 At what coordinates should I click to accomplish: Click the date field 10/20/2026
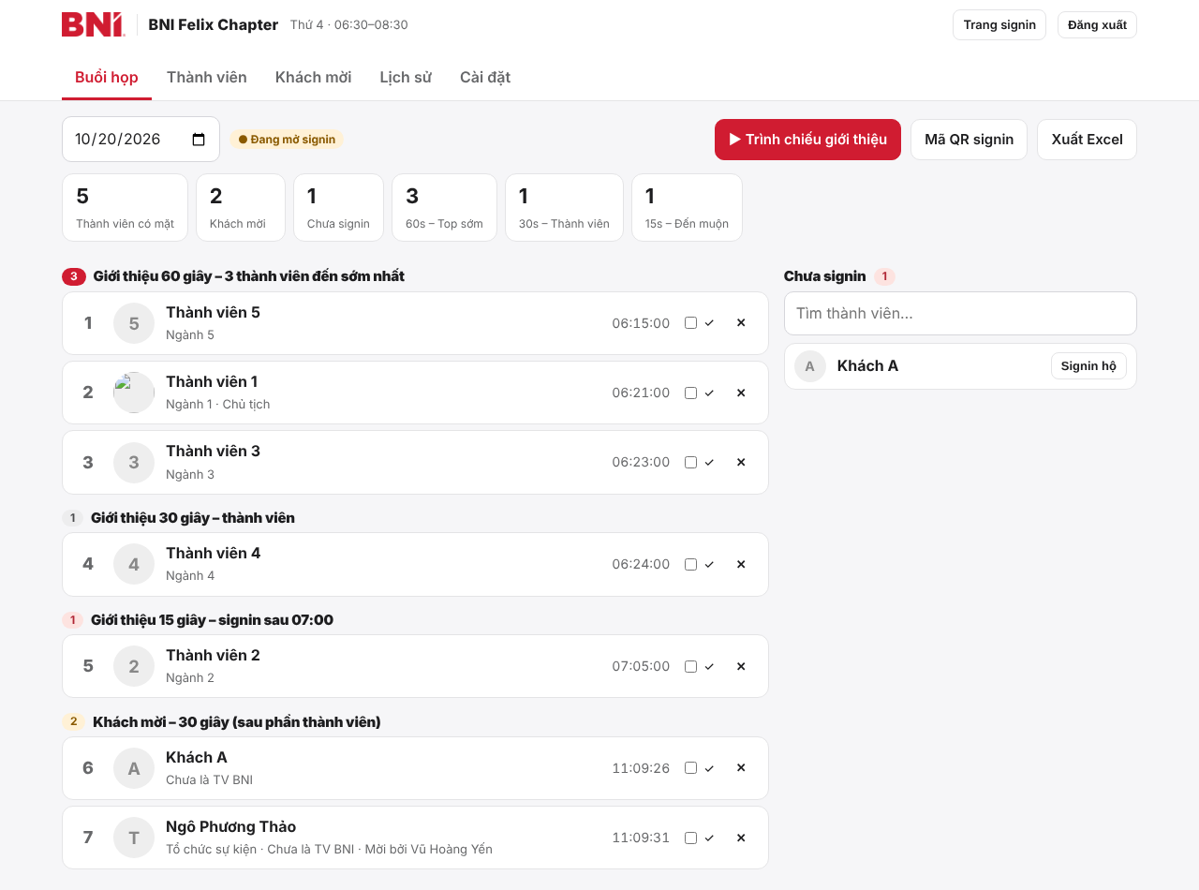tap(141, 140)
